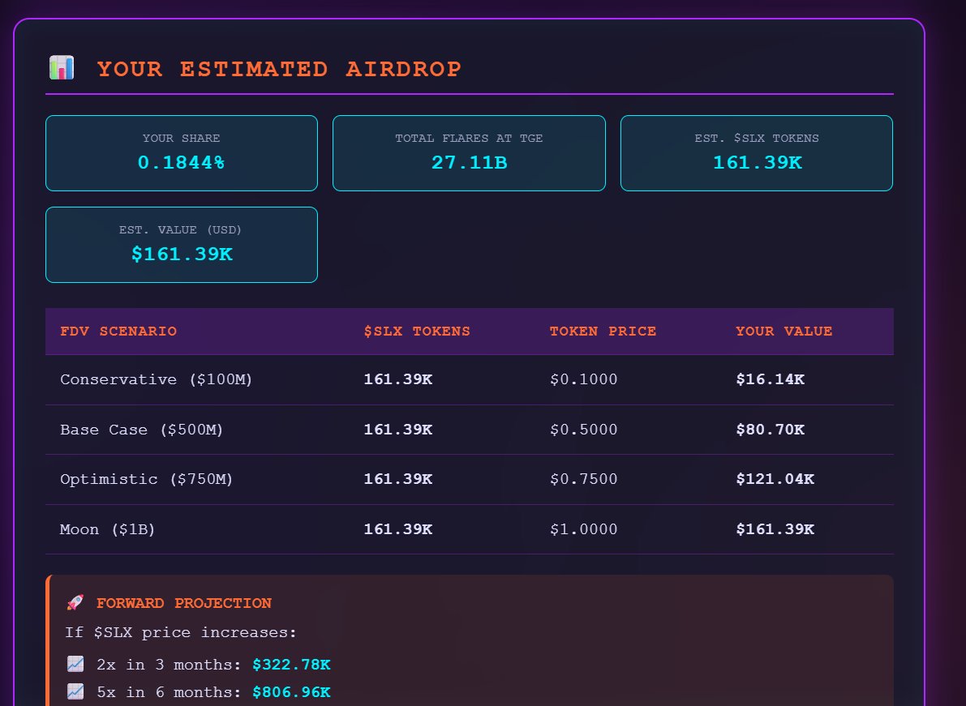Select the 'Your Estimated Airdrop' heading

279,69
